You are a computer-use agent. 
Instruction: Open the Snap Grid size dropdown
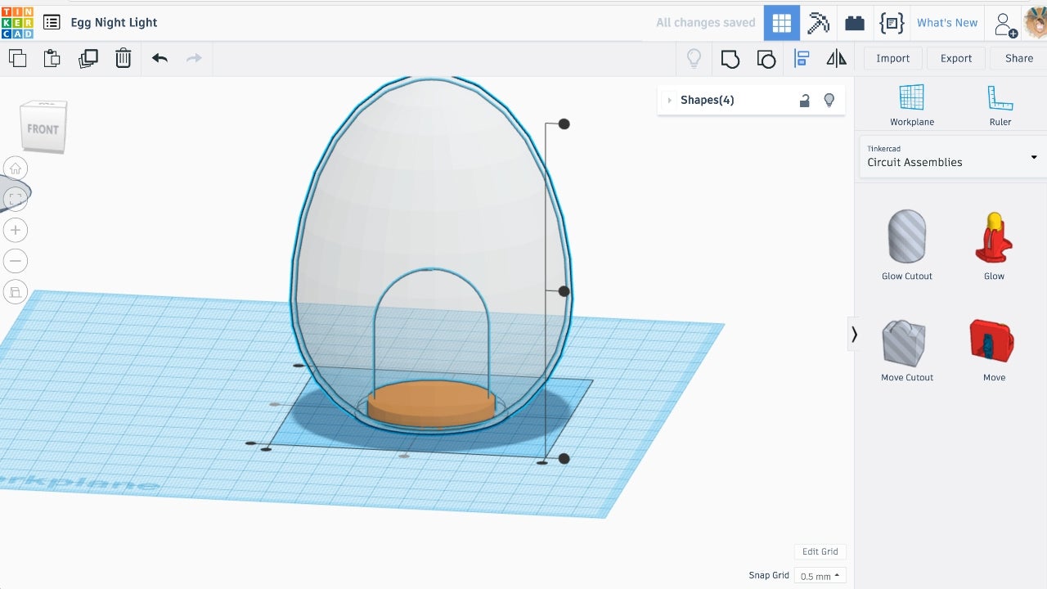[820, 576]
